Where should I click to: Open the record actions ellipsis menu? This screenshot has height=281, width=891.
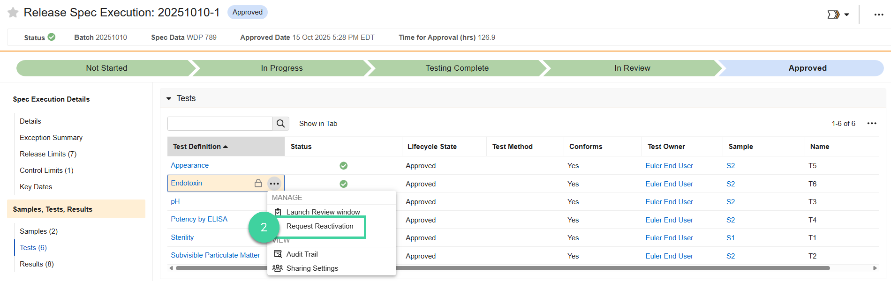879,15
